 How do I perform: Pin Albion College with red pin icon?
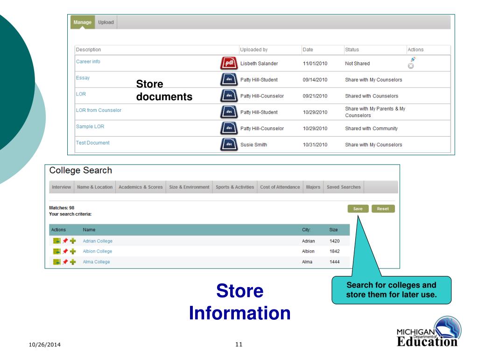coord(65,251)
